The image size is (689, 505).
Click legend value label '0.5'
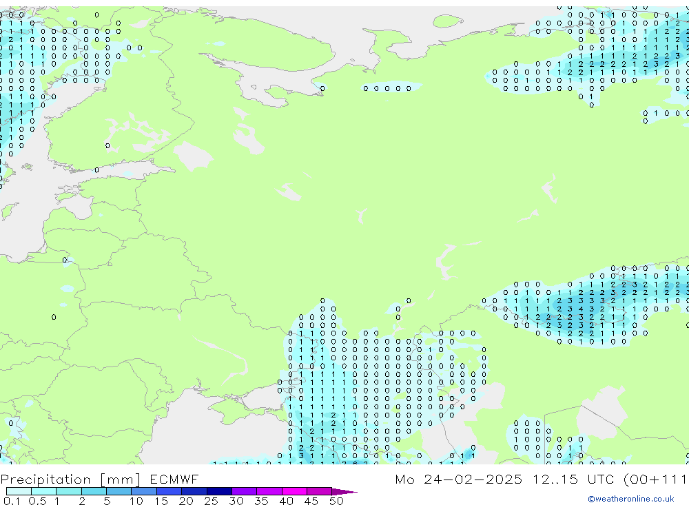pyautogui.click(x=37, y=501)
